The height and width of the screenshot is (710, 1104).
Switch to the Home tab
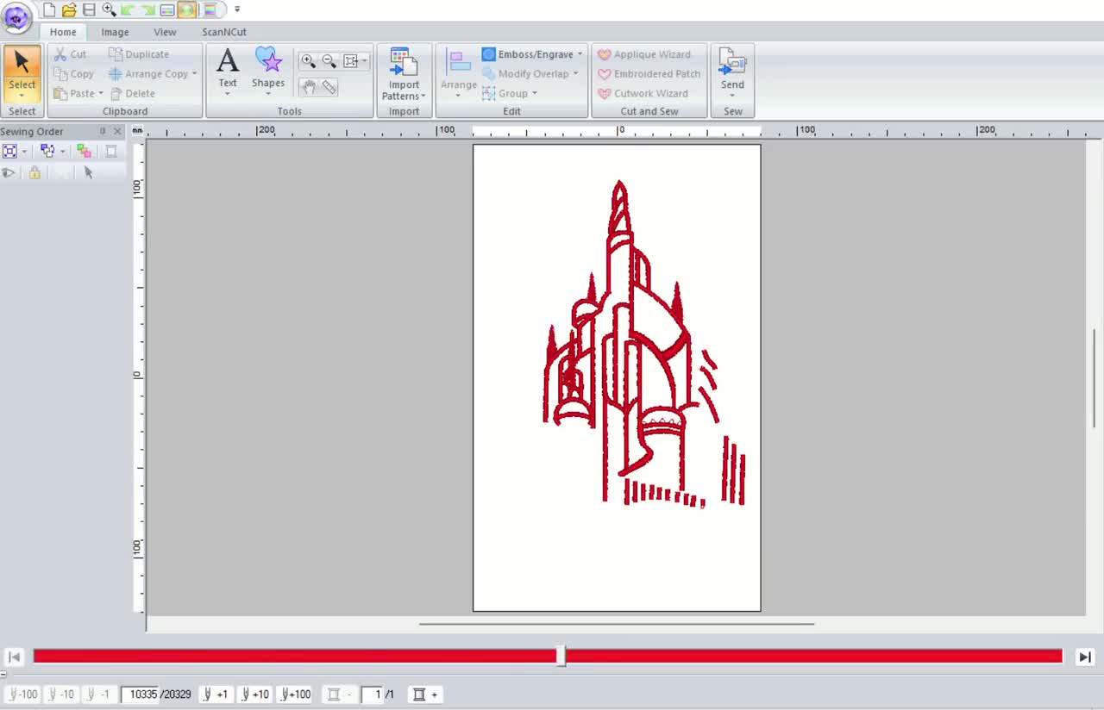[x=63, y=32]
